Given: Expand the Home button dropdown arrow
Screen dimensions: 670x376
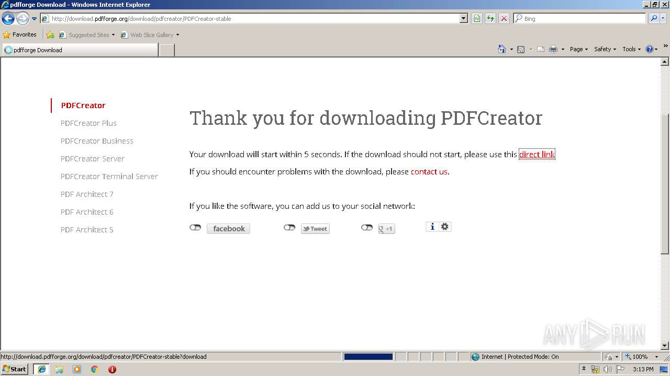Looking at the screenshot, I should [511, 49].
